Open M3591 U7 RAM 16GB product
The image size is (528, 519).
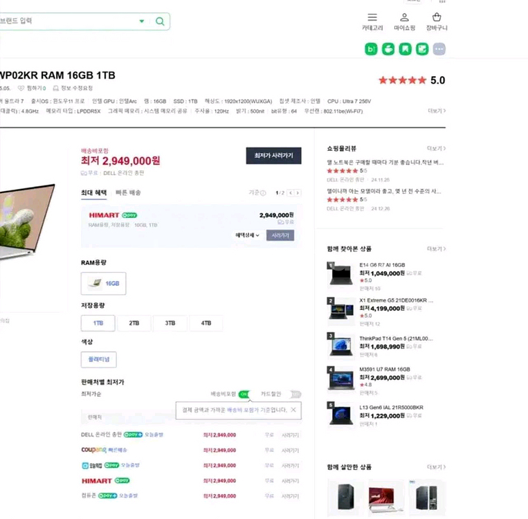pos(385,370)
